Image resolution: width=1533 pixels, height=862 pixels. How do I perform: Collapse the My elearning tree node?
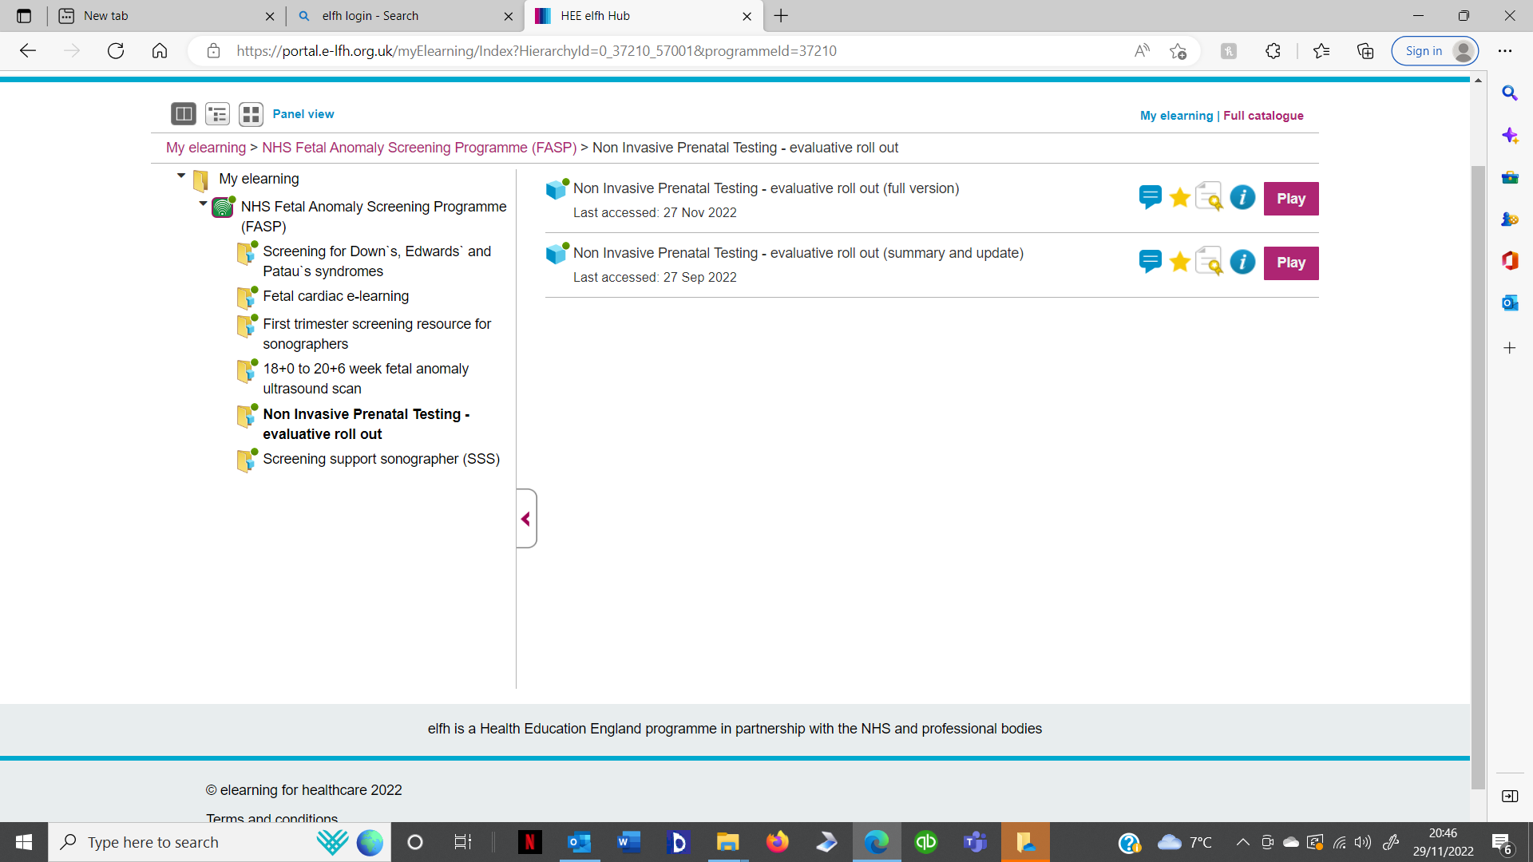(181, 176)
